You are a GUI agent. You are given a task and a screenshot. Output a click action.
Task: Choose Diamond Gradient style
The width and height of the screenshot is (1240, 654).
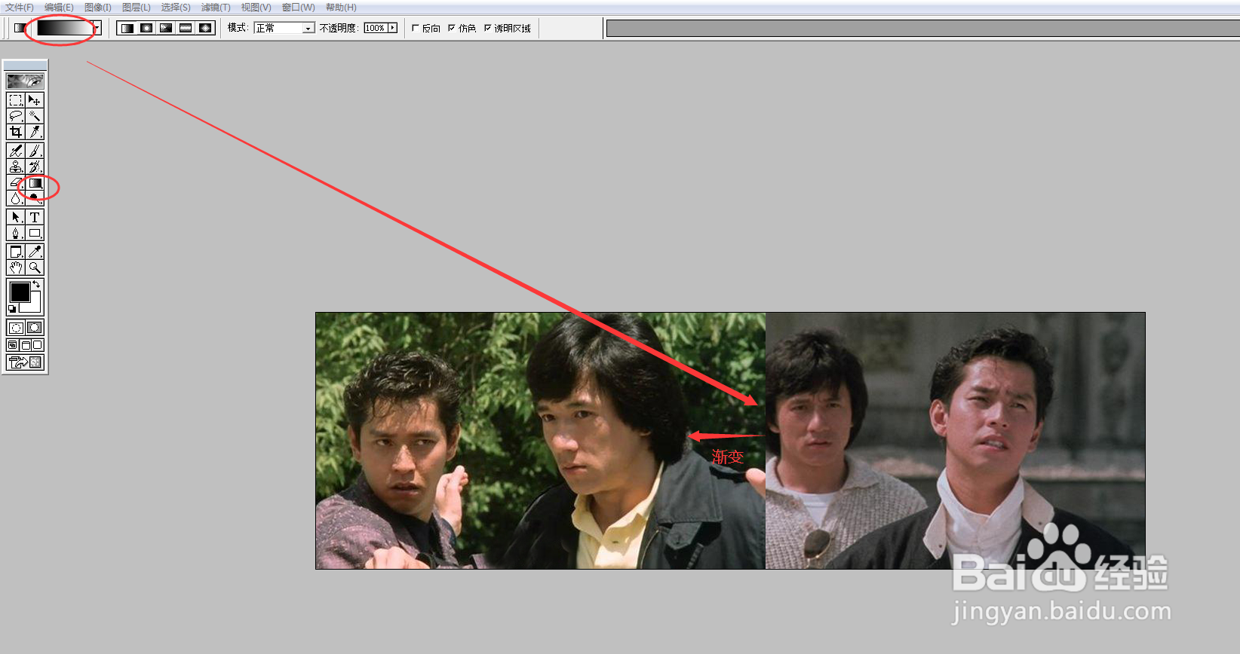tap(205, 28)
